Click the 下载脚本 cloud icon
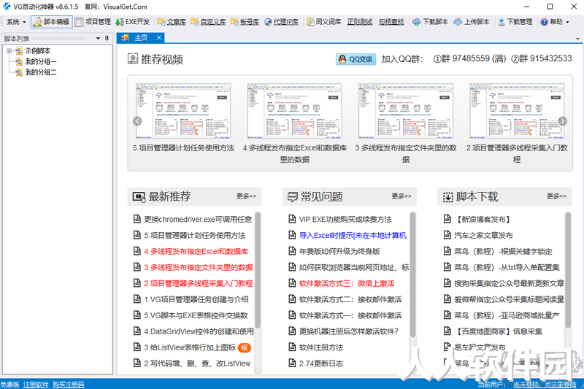Image resolution: width=584 pixels, height=389 pixels. tap(416, 22)
